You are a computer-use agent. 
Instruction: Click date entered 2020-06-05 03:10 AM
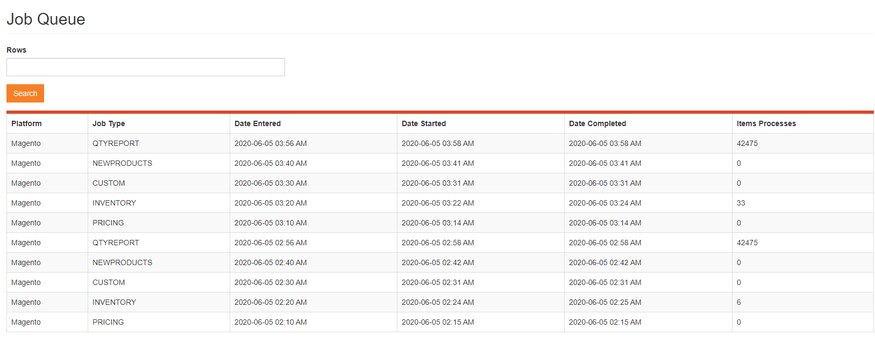271,223
